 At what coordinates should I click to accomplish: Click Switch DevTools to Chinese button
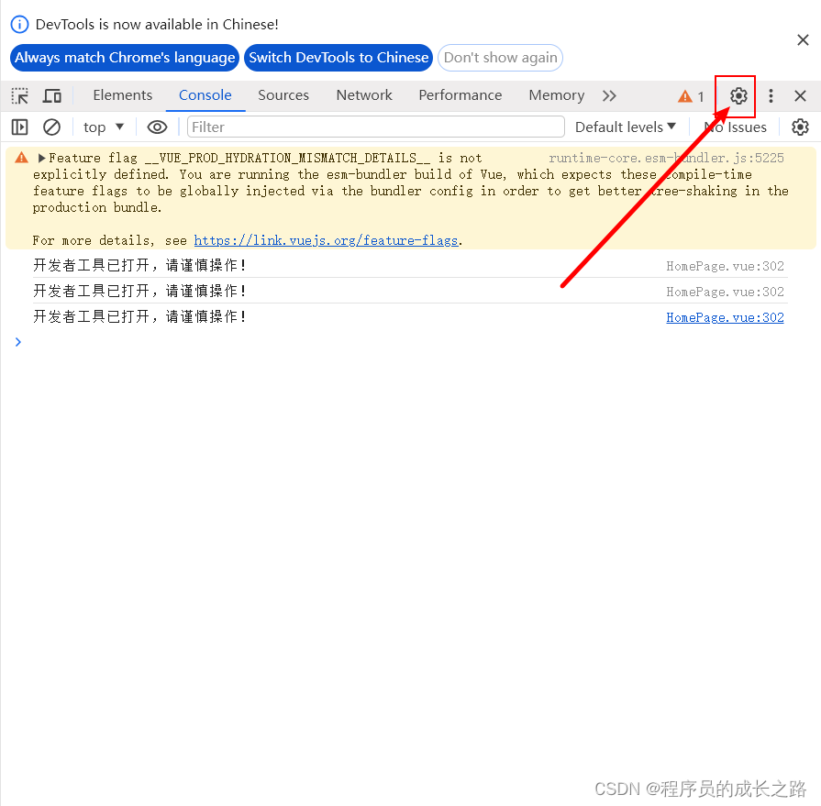(x=338, y=58)
